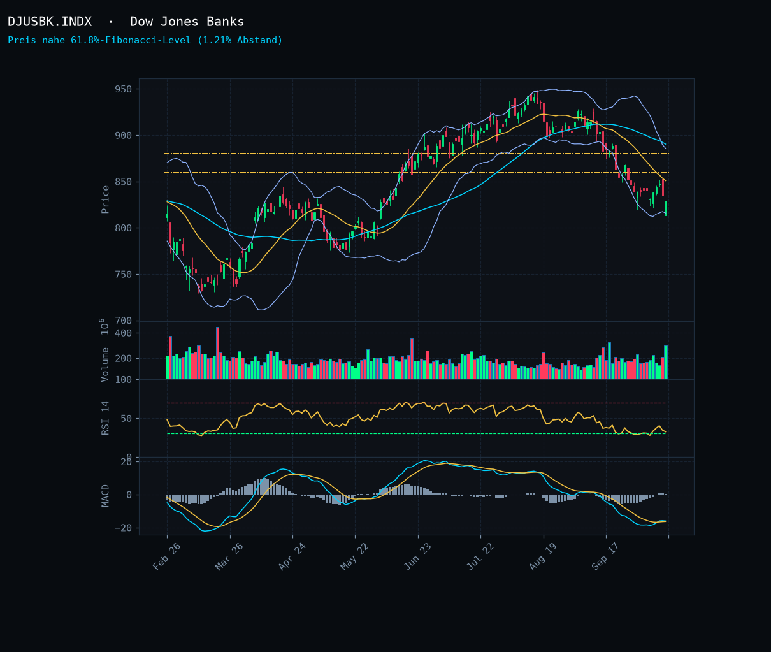Click the MACD axis label
The image size is (771, 652).
[106, 496]
